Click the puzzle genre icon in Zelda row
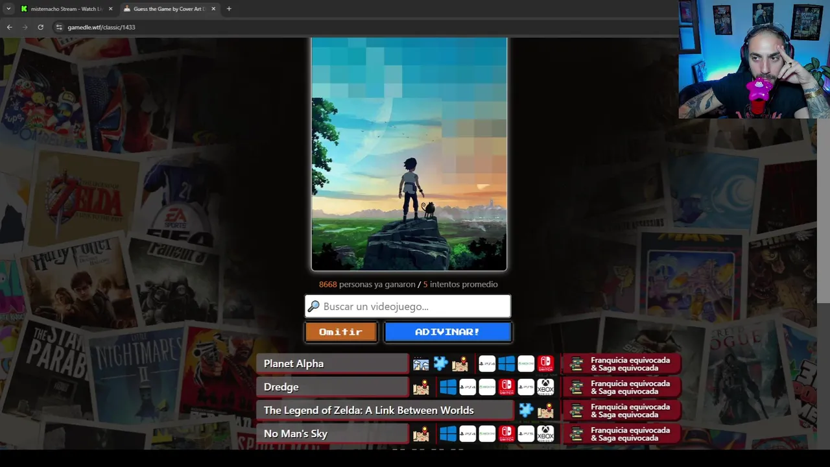 coord(526,411)
